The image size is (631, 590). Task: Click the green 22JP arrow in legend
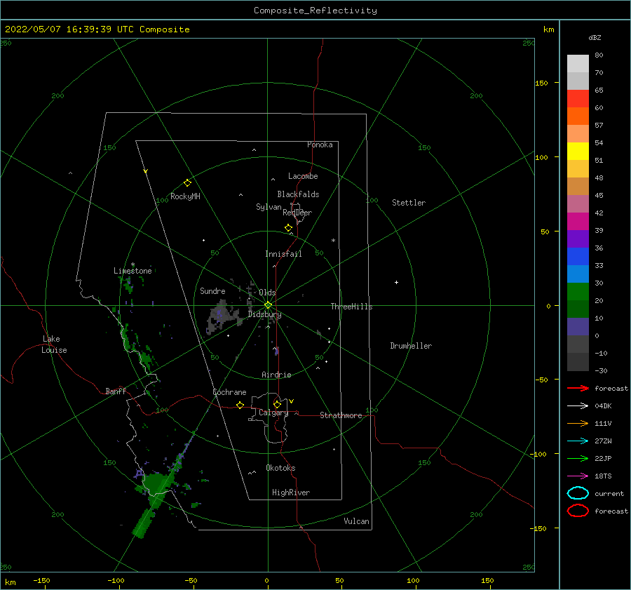(x=578, y=458)
